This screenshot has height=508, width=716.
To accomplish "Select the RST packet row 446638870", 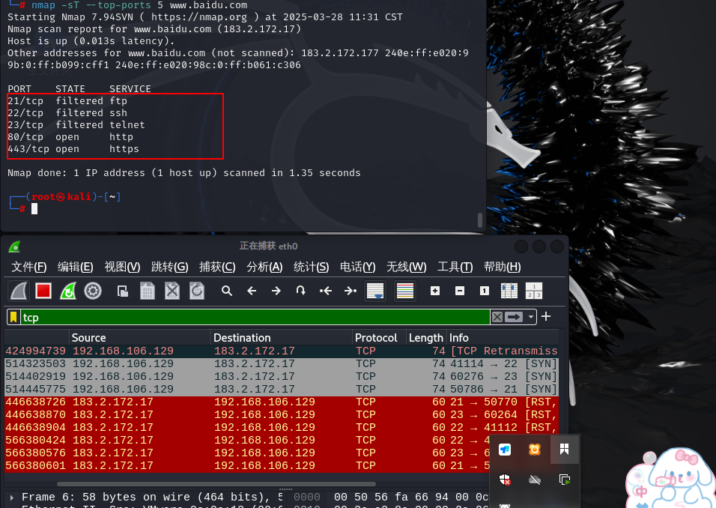I will (x=282, y=415).
